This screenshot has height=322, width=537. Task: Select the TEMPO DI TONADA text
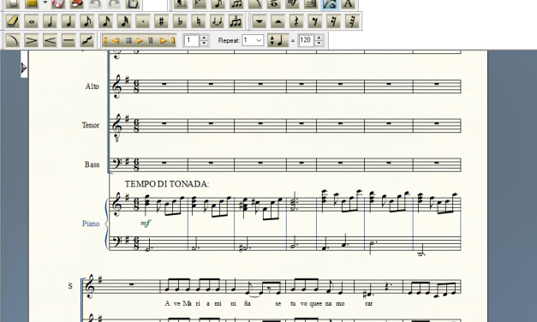[167, 184]
